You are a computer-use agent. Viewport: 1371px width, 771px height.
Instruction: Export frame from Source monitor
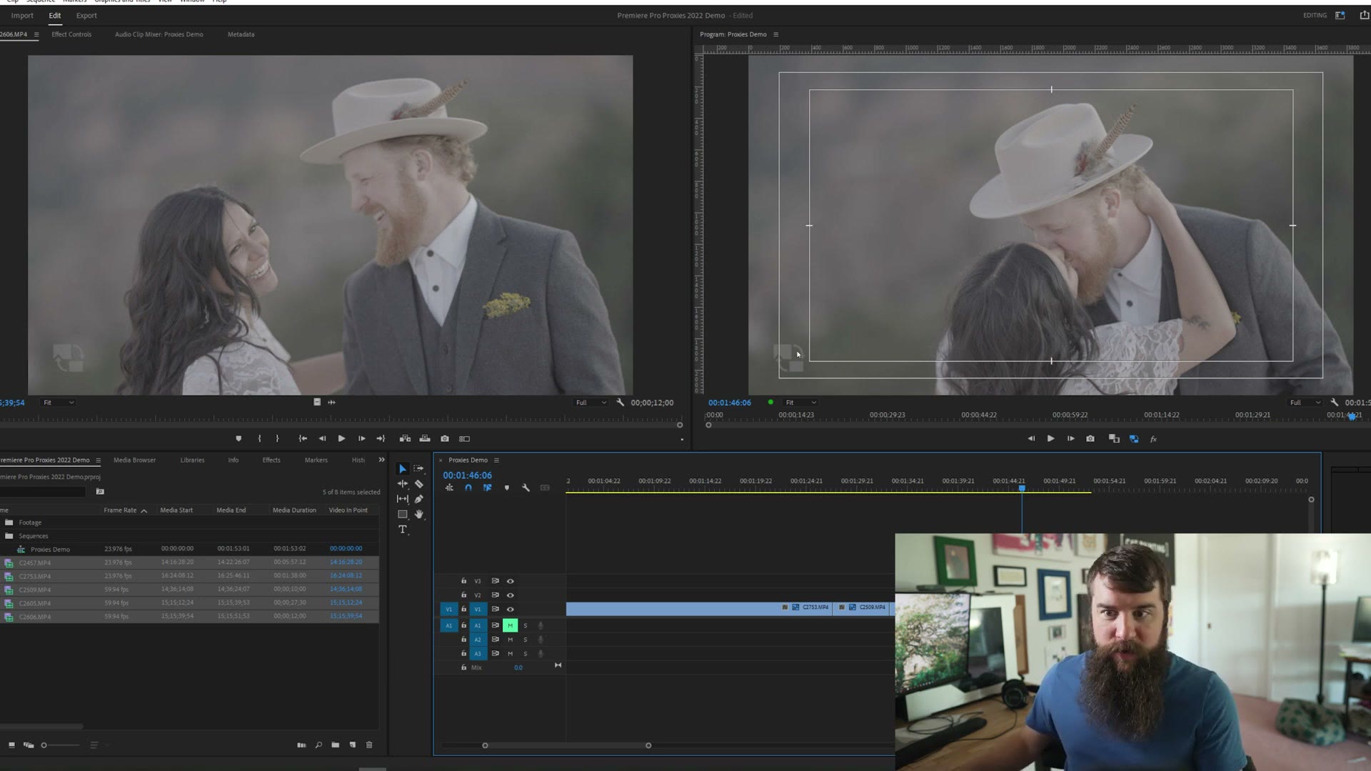click(x=445, y=438)
